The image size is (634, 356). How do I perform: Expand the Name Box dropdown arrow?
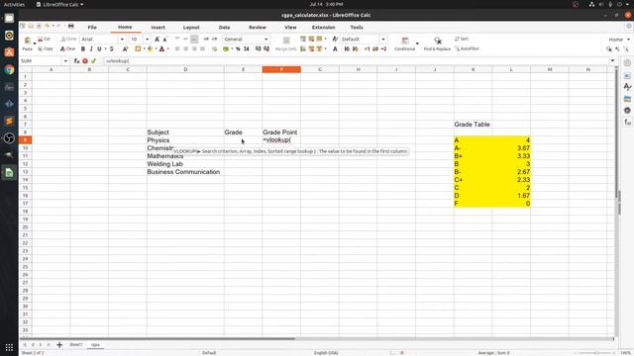tap(65, 61)
